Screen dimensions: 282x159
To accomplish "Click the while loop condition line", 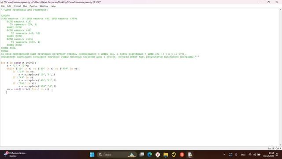I will click(x=43, y=69).
